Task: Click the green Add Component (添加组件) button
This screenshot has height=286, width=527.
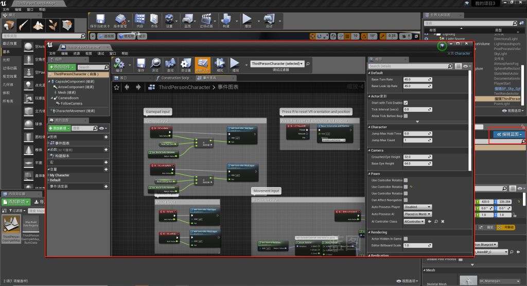Action: pyautogui.click(x=62, y=67)
